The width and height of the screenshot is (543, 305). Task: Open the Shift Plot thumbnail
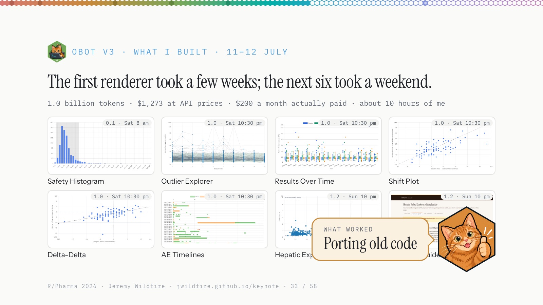pyautogui.click(x=442, y=146)
